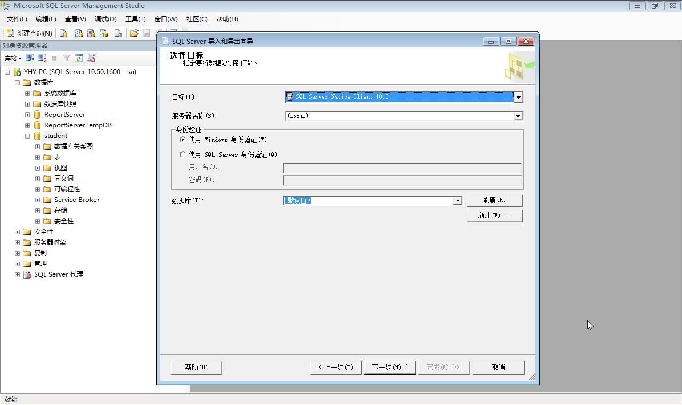Click the SSMS application icon in title bar

[x=6, y=6]
